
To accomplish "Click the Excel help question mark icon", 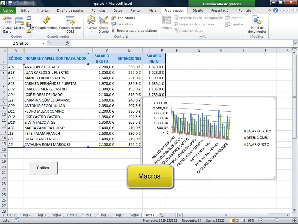I will tap(275, 10).
